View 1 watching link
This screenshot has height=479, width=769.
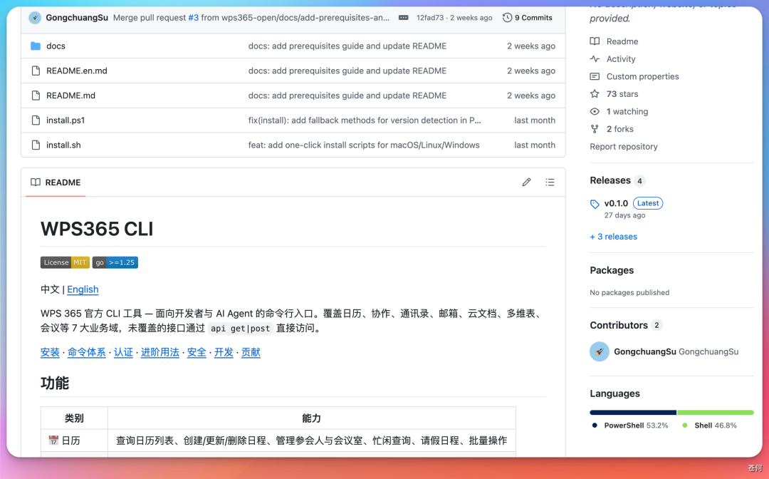pyautogui.click(x=627, y=112)
